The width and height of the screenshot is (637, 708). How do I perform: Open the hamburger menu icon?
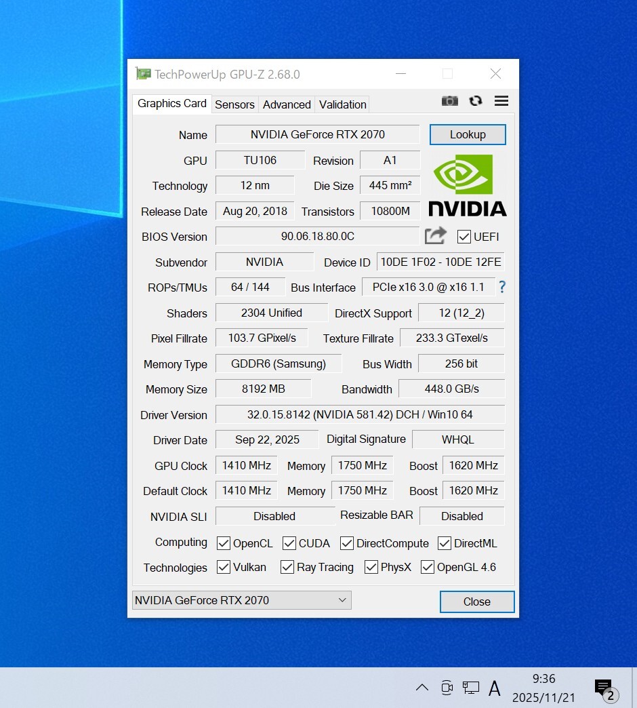(x=501, y=101)
